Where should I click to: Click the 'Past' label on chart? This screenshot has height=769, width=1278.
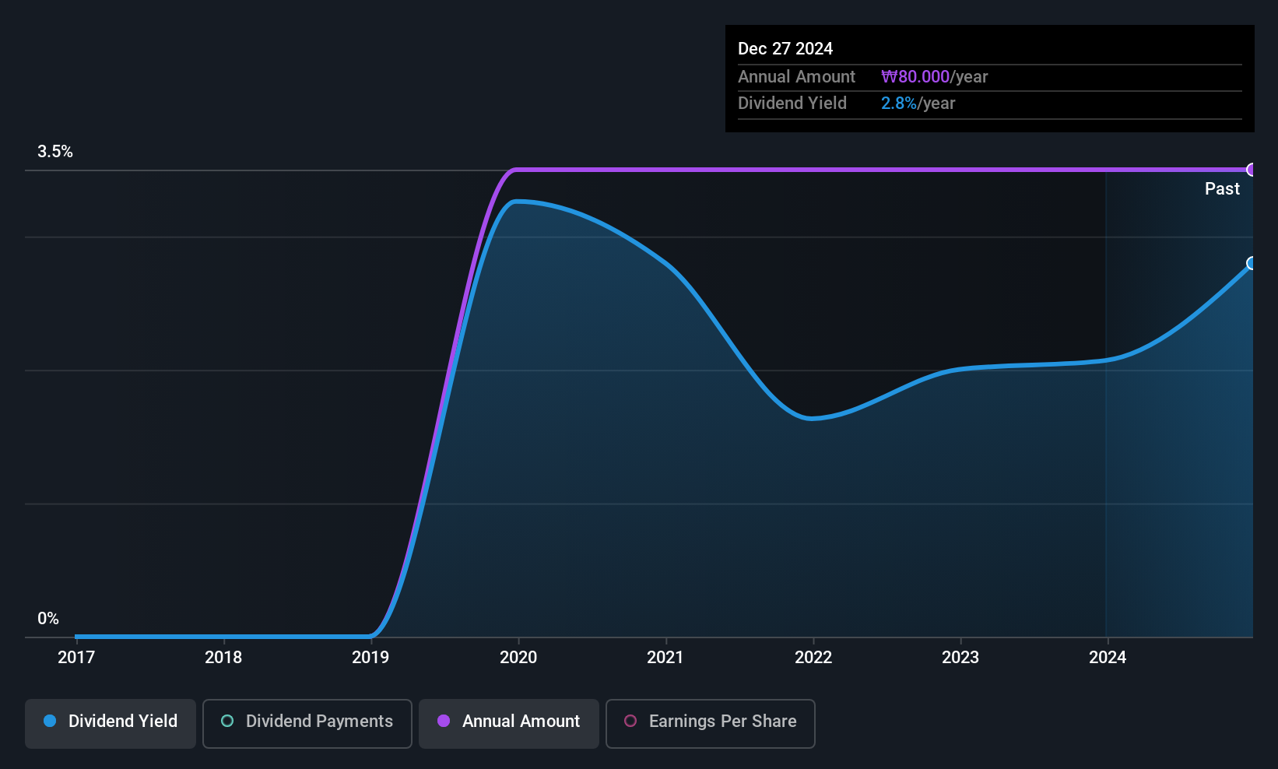(1222, 189)
